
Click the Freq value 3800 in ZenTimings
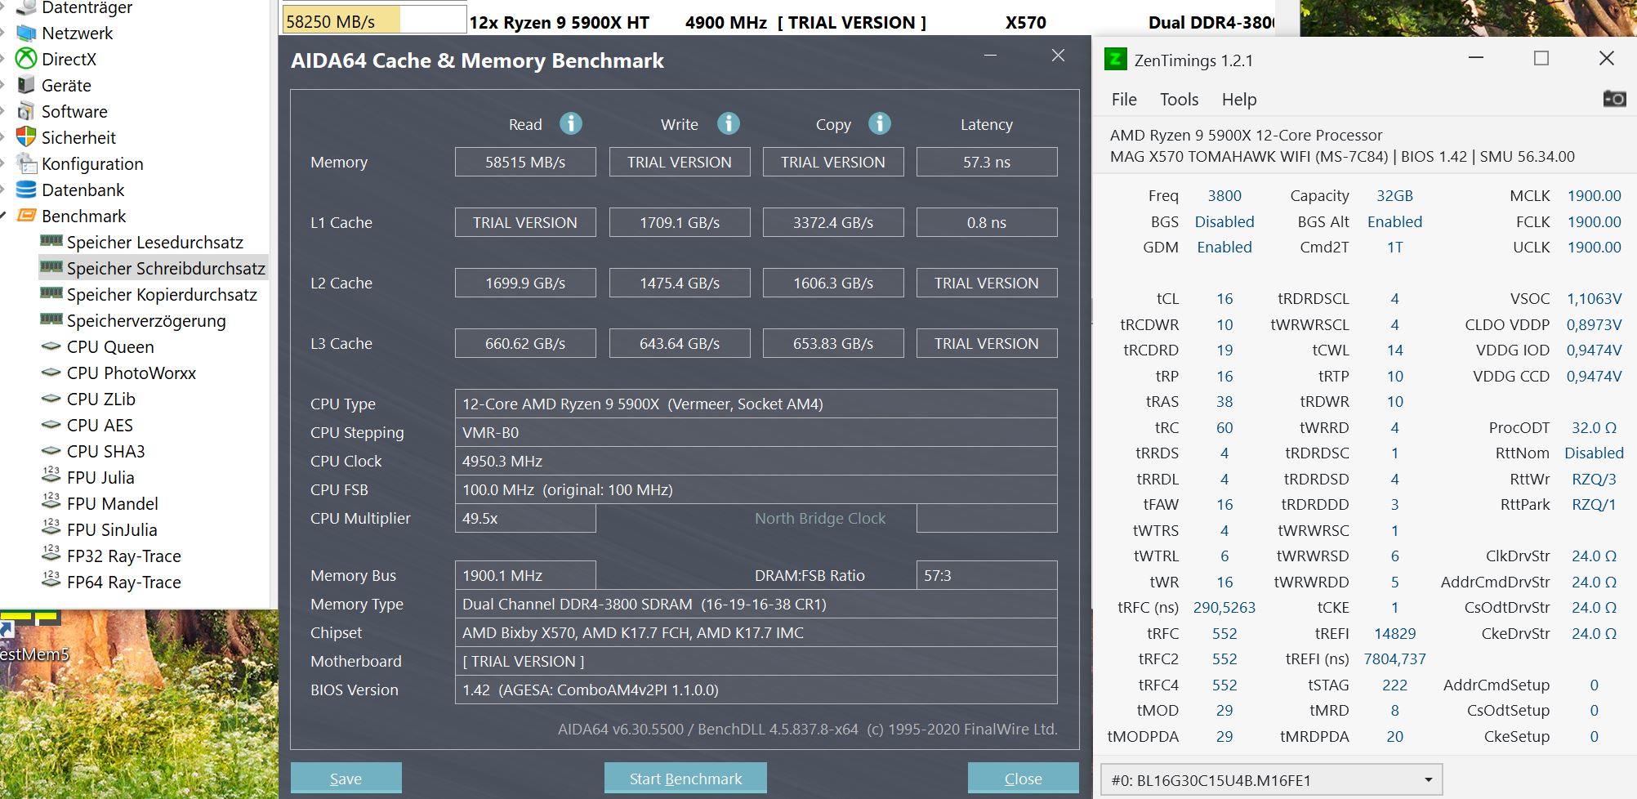(x=1224, y=196)
